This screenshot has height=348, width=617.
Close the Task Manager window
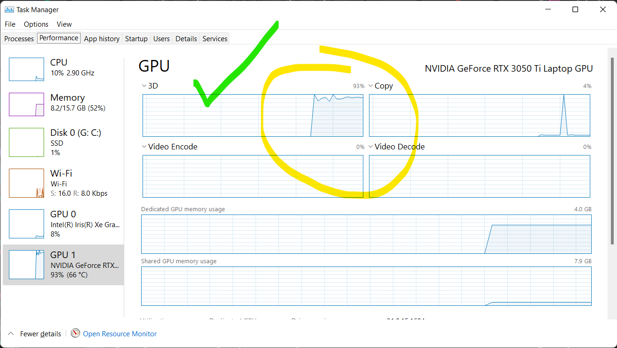coord(602,9)
